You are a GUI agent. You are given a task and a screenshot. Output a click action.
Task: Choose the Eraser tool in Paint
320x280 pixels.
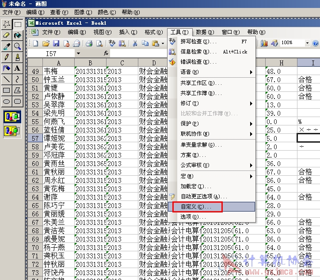tap(7, 35)
